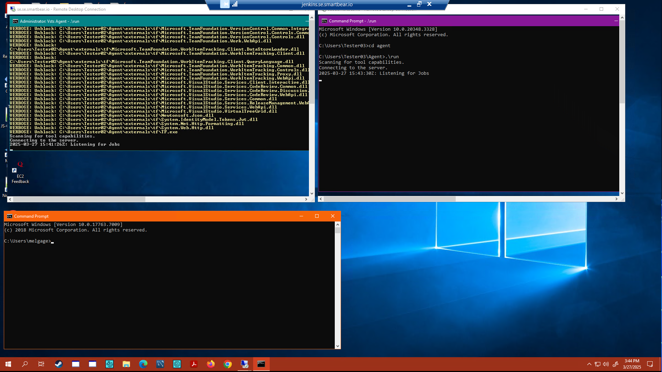Image resolution: width=662 pixels, height=372 pixels.
Task: Open Windows Search
Action: 24,364
